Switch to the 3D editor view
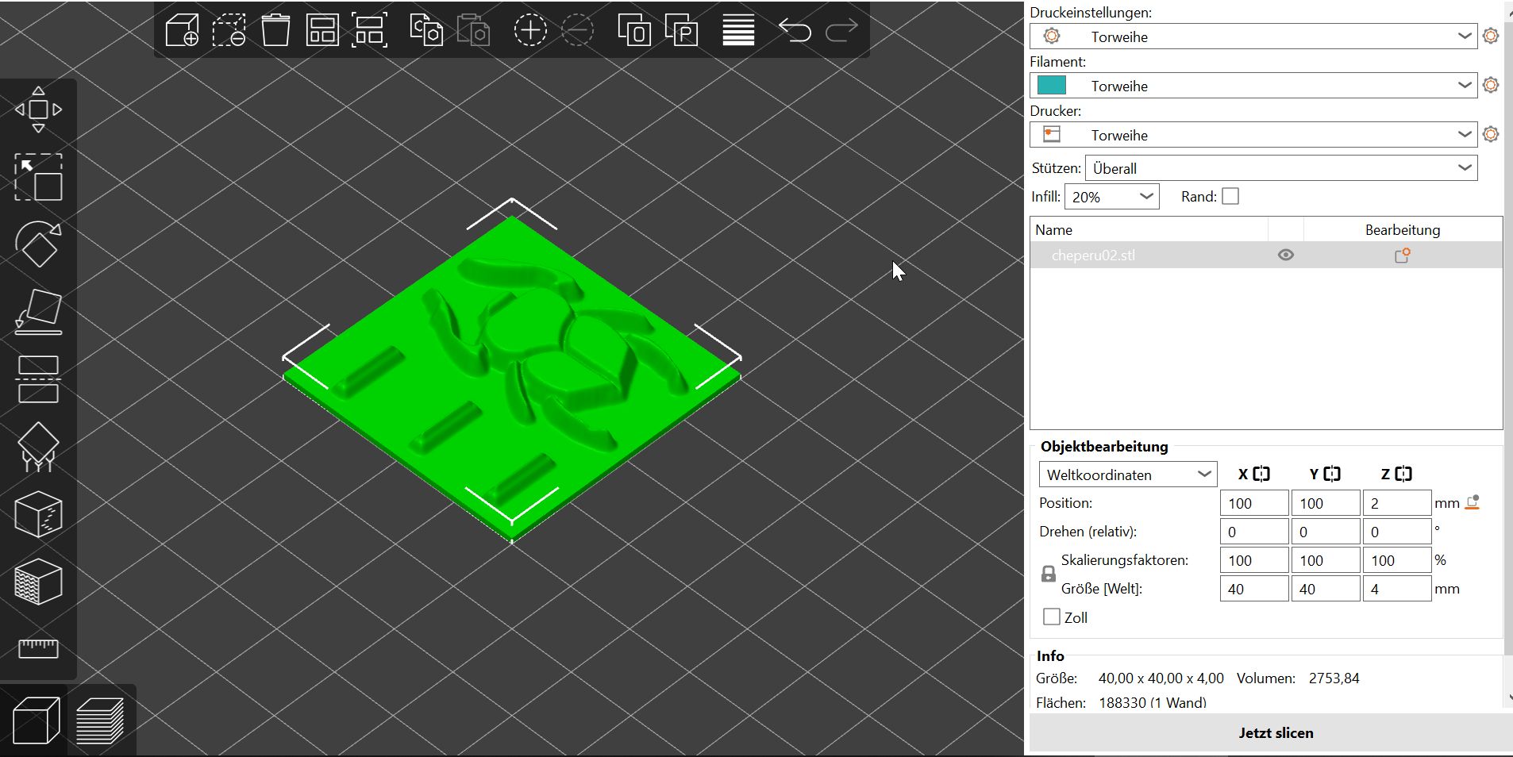The height and width of the screenshot is (757, 1513). 37,720
